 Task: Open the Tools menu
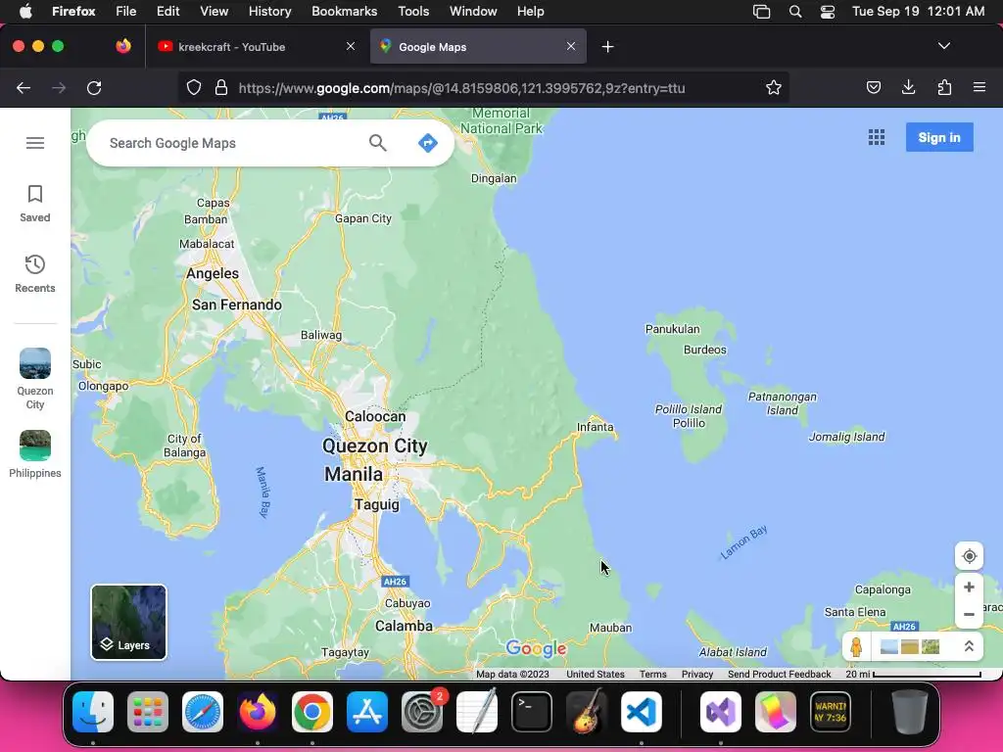pyautogui.click(x=413, y=11)
